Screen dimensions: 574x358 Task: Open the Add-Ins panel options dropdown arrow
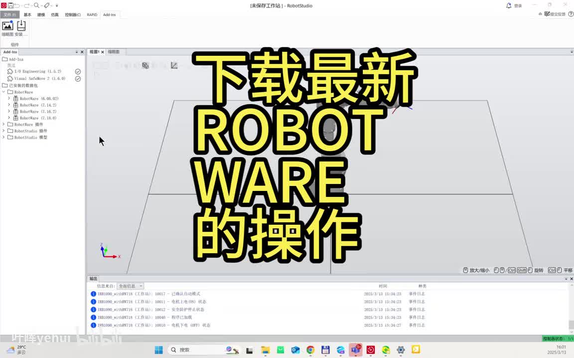pyautogui.click(x=77, y=52)
